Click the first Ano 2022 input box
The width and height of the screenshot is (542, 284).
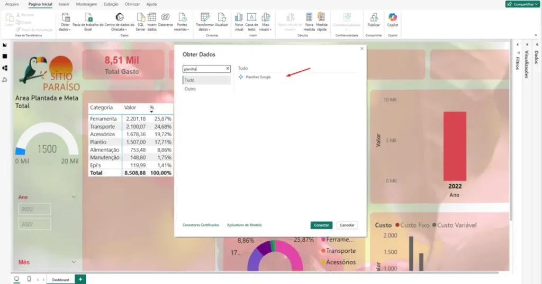click(x=34, y=209)
